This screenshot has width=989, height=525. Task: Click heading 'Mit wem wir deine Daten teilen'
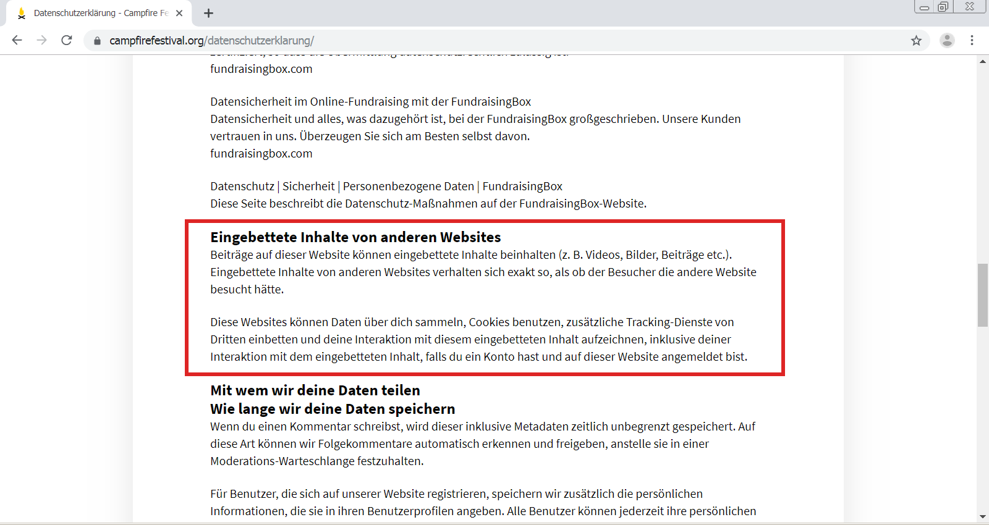[x=315, y=390]
